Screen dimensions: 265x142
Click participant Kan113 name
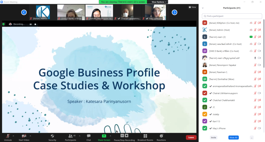(x=216, y=121)
